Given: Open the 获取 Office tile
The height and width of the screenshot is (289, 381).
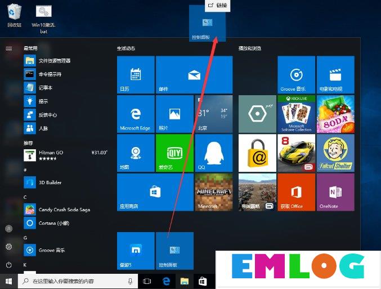Looking at the screenshot, I should point(296,192).
